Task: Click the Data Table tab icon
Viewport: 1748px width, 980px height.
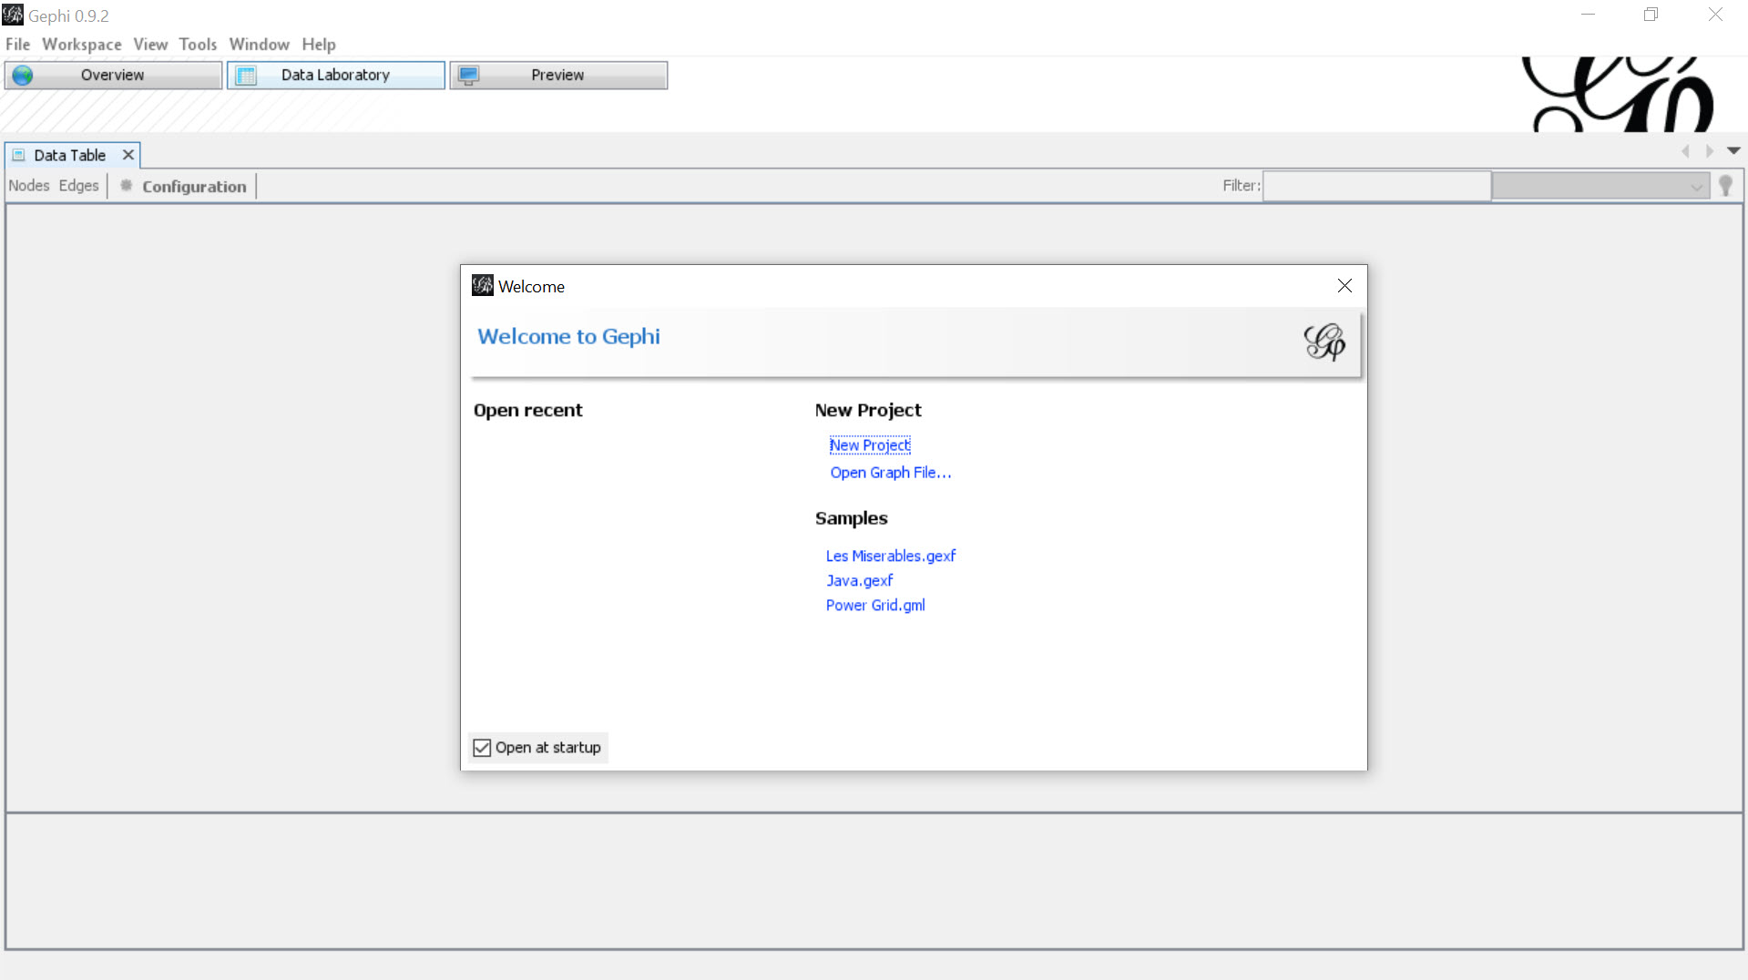Action: pos(18,155)
